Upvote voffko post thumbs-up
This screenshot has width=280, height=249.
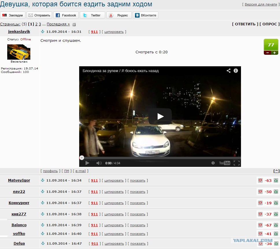pos(276,234)
